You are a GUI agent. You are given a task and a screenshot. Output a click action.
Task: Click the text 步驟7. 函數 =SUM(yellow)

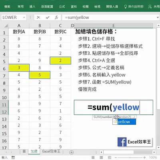tap(105, 82)
